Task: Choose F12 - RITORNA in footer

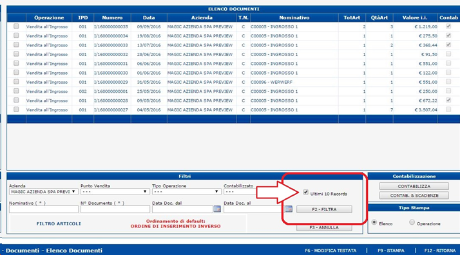Action: click(x=440, y=250)
